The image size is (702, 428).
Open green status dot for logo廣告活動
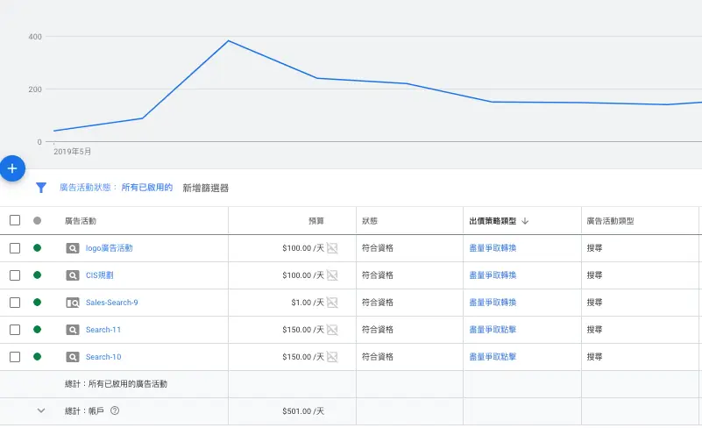tap(37, 248)
